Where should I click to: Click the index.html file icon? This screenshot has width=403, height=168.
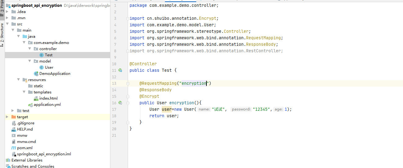[x=36, y=98]
